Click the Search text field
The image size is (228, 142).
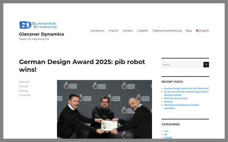pyautogui.click(x=182, y=65)
